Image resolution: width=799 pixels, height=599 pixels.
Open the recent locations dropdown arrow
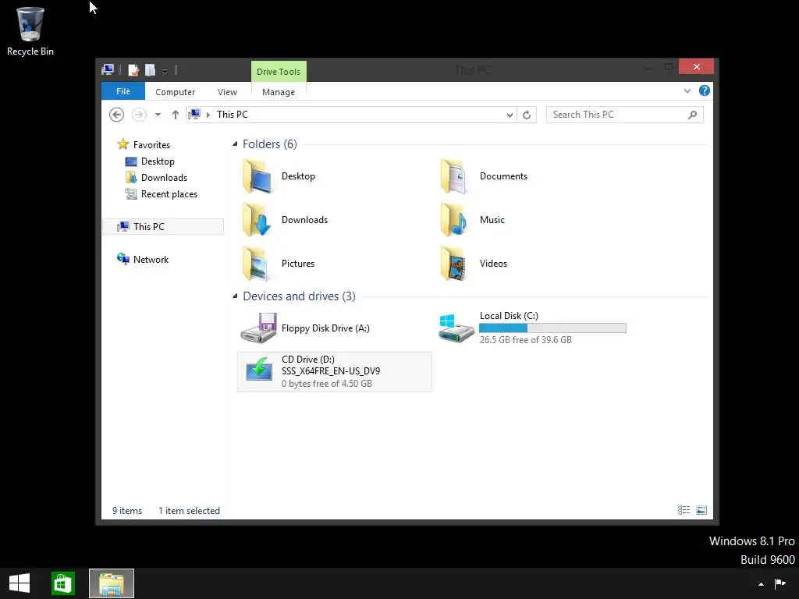click(x=158, y=115)
